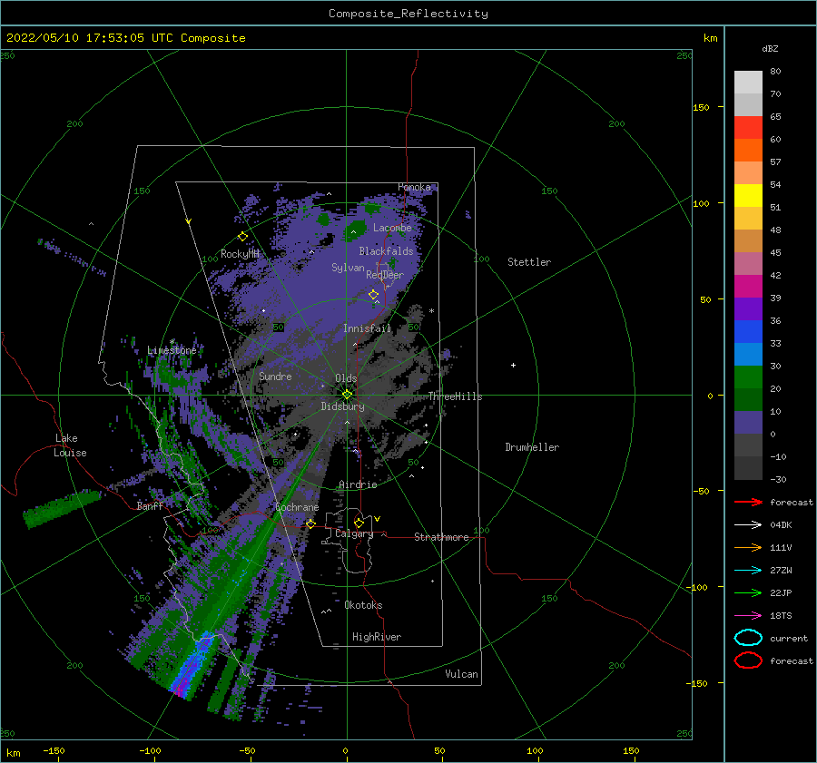The height and width of the screenshot is (763, 817).
Task: Click the 04DK legend text
Action: tap(781, 525)
